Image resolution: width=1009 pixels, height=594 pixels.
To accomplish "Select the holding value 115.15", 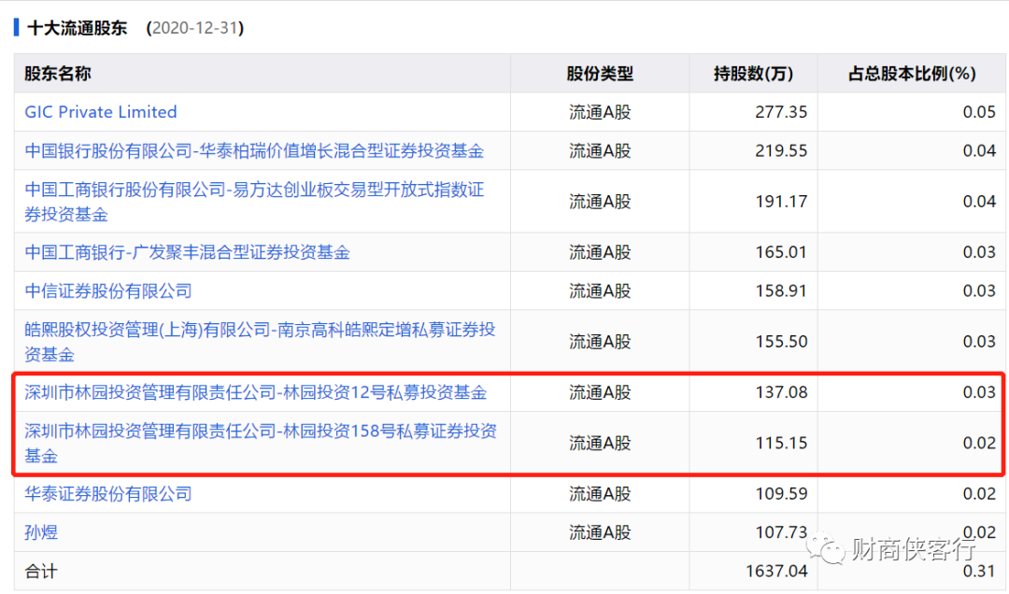I will point(781,444).
